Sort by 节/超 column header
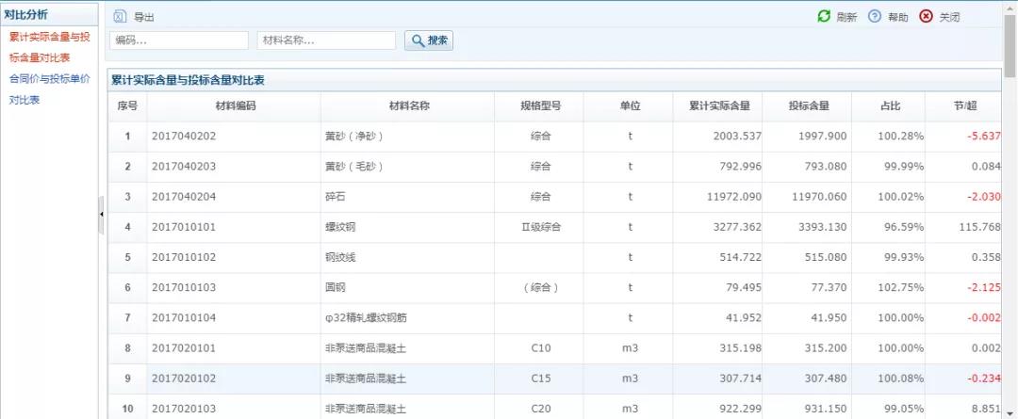 pos(964,106)
